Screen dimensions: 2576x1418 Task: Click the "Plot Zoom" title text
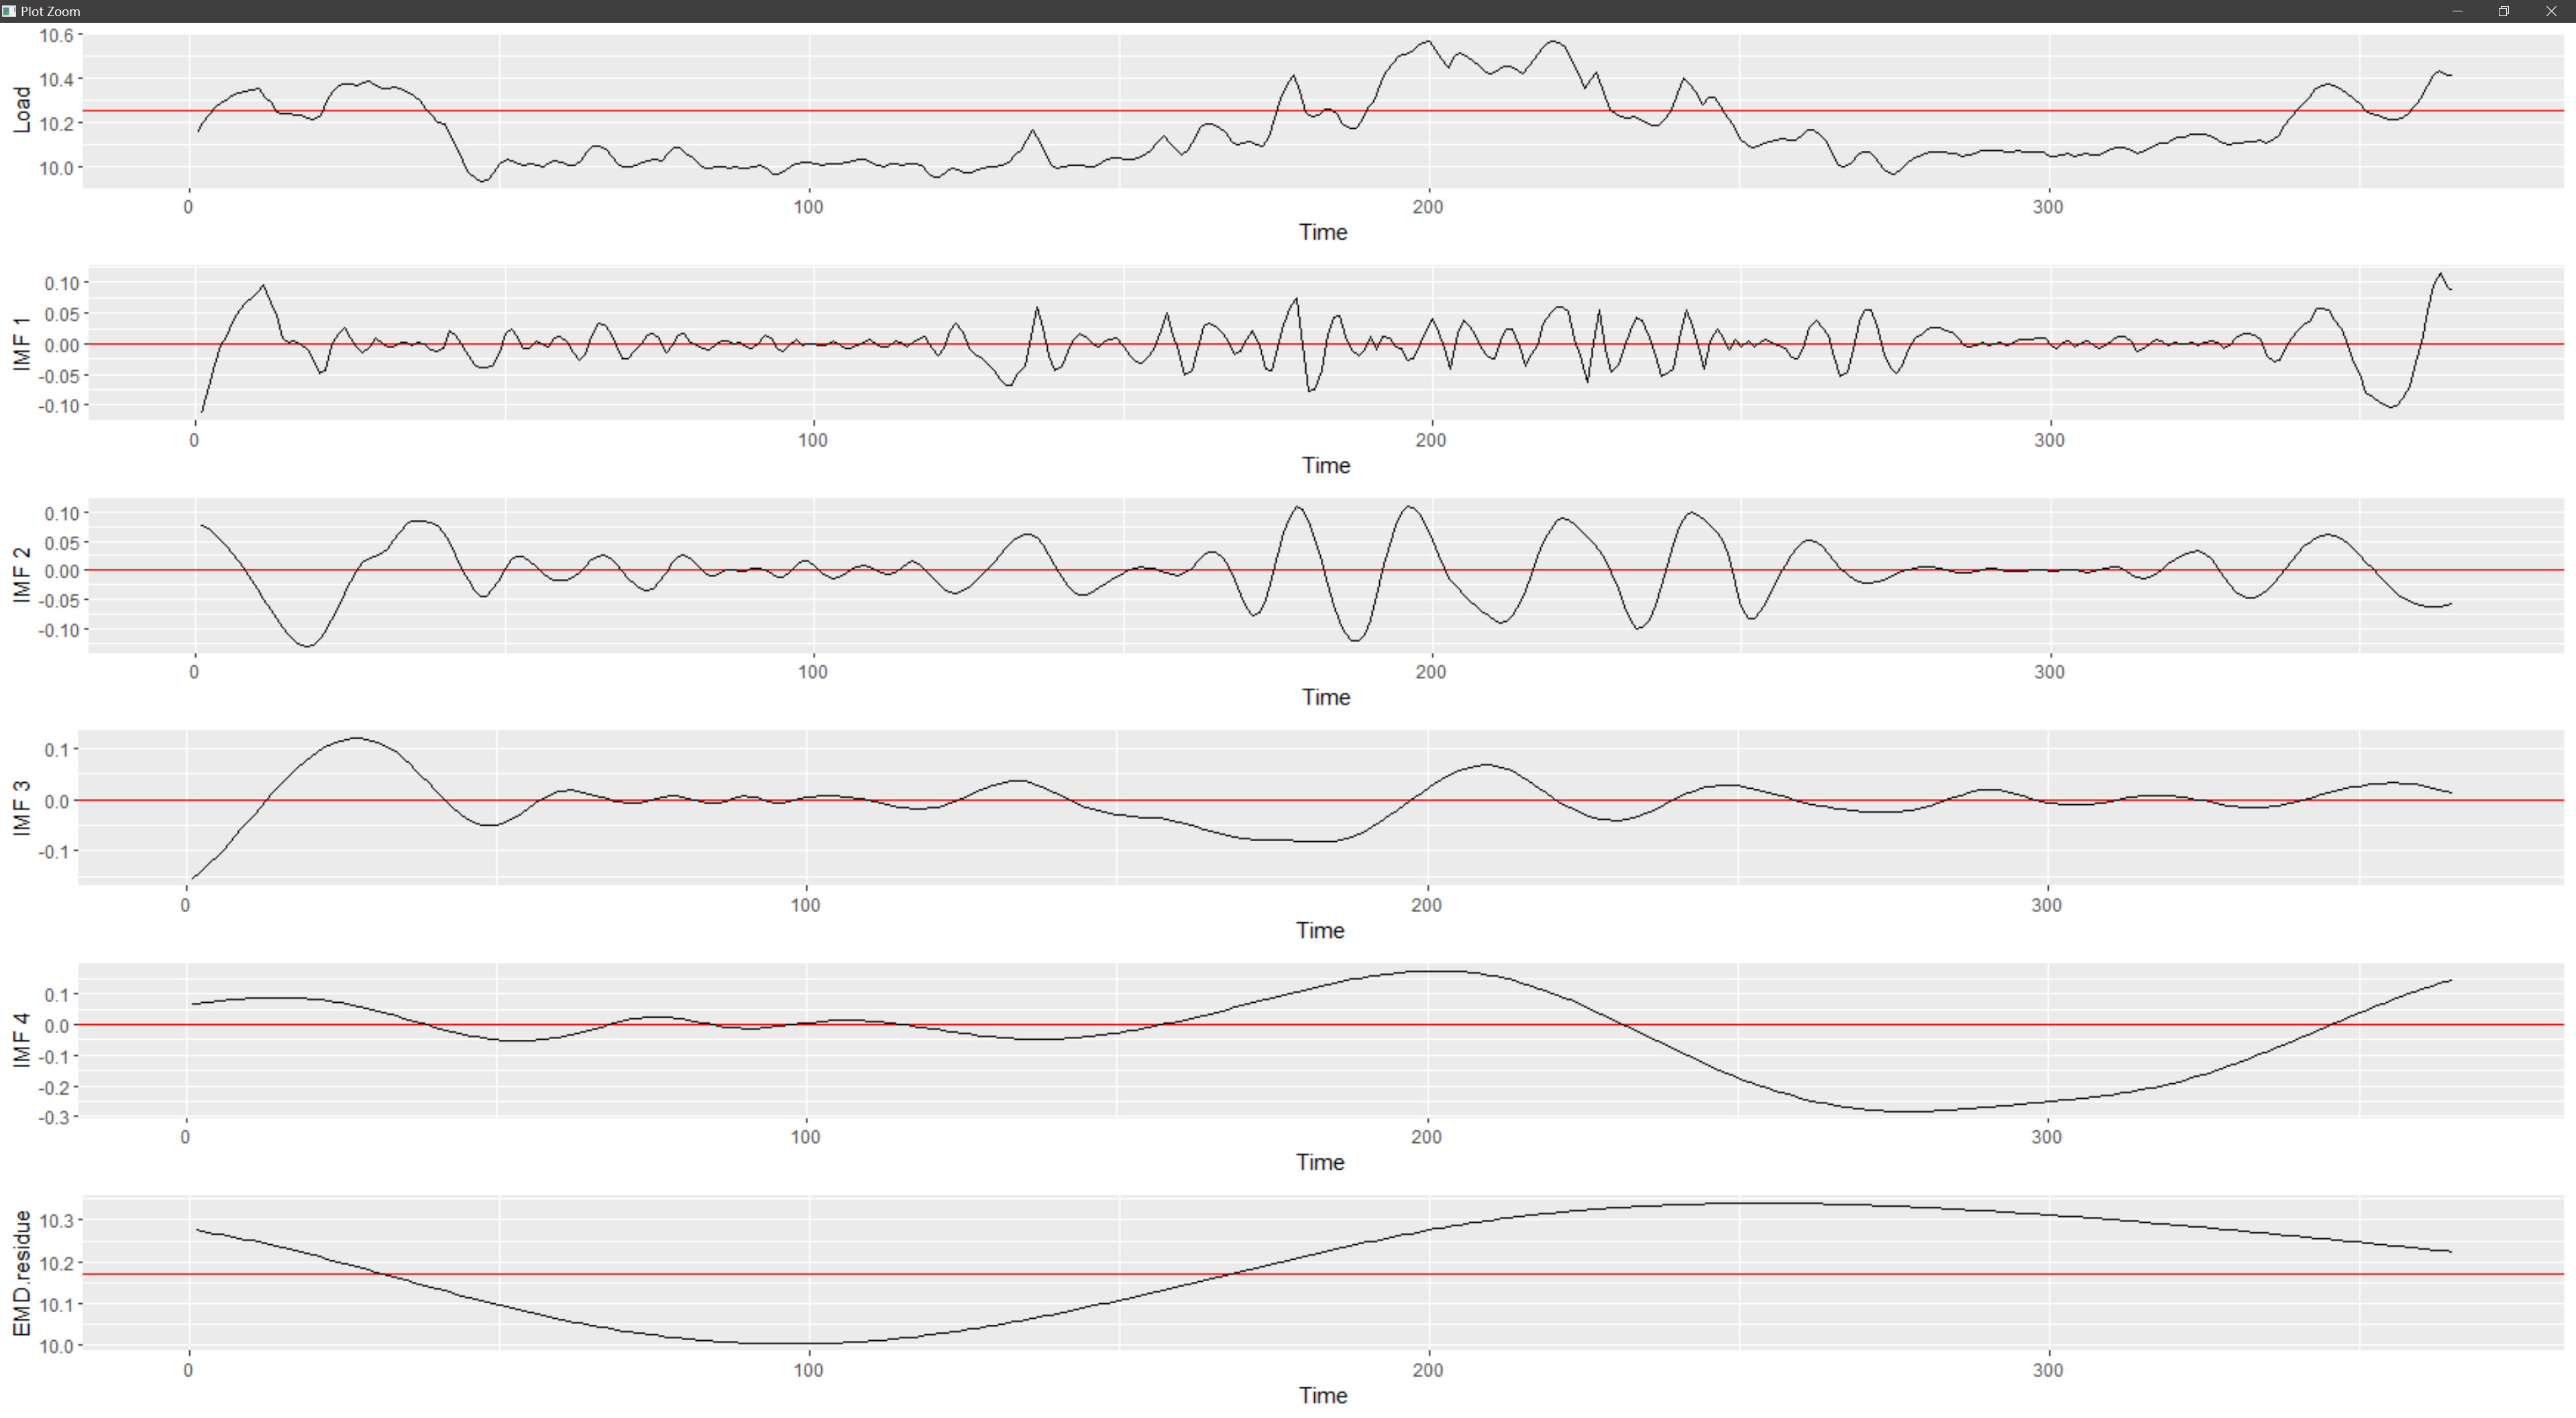pos(50,11)
